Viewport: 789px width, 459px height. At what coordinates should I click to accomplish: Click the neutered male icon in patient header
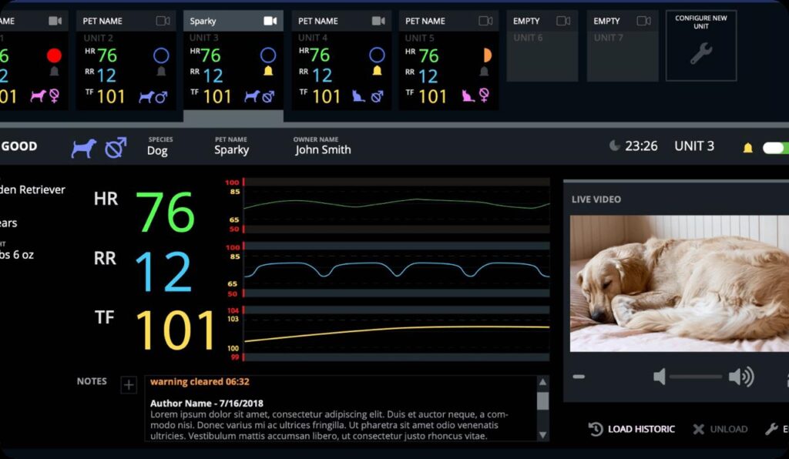click(x=116, y=147)
